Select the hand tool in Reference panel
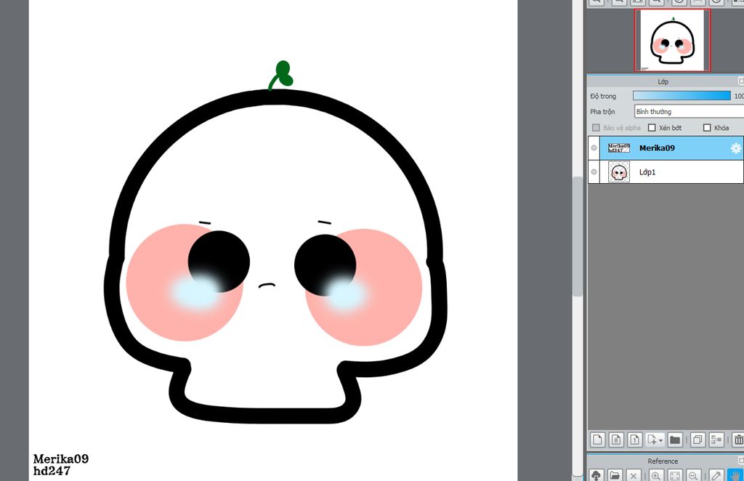 pyautogui.click(x=735, y=475)
